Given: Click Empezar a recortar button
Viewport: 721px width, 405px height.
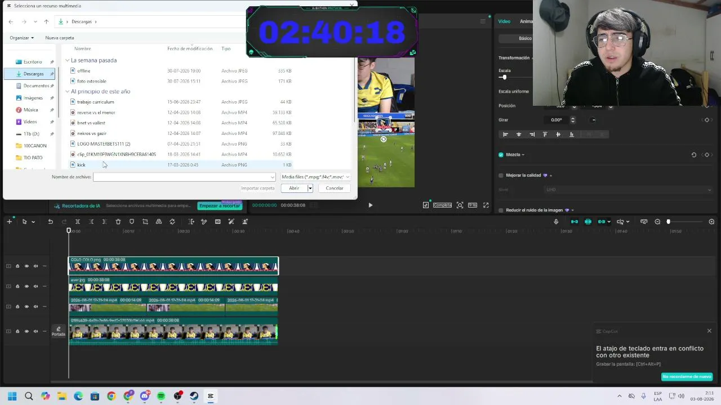Looking at the screenshot, I should coord(220,206).
